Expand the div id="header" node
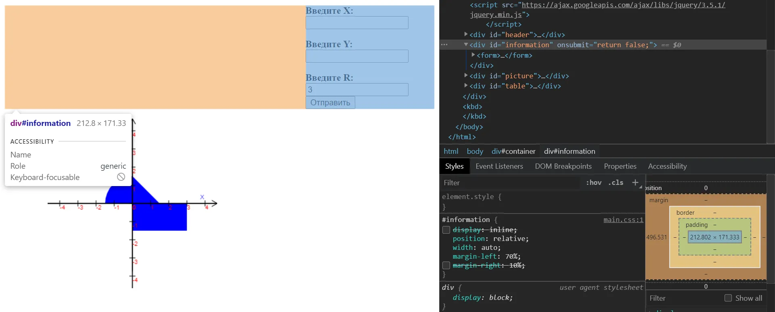 click(466, 34)
